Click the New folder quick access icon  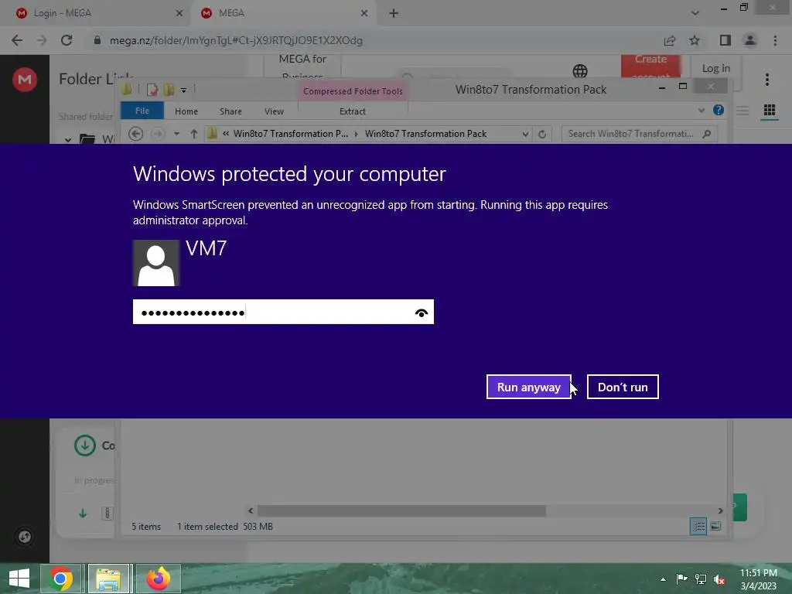click(x=169, y=90)
